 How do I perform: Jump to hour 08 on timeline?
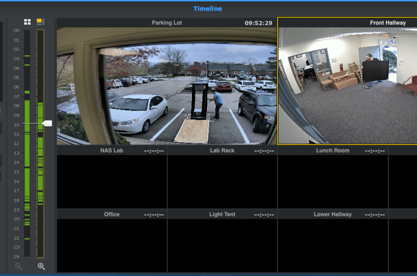click(17, 106)
